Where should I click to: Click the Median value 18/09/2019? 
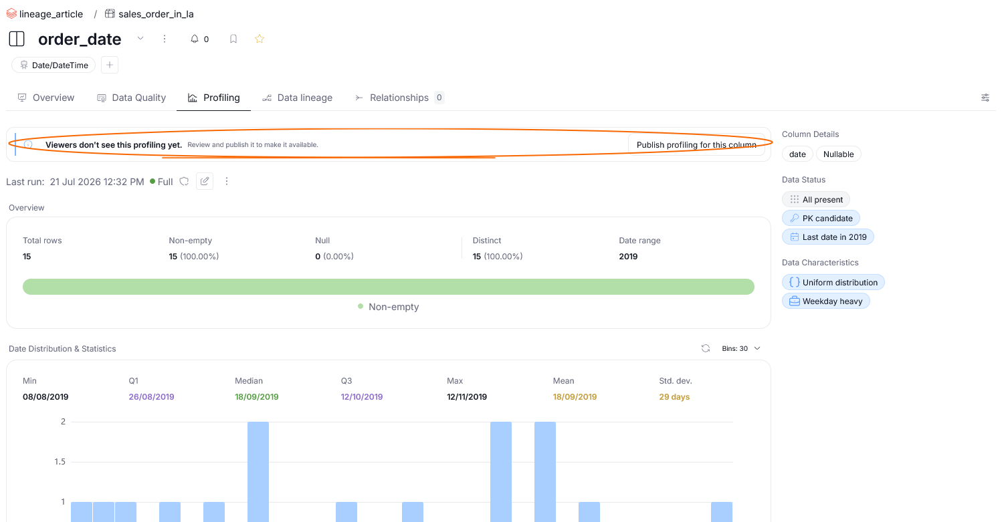257,397
